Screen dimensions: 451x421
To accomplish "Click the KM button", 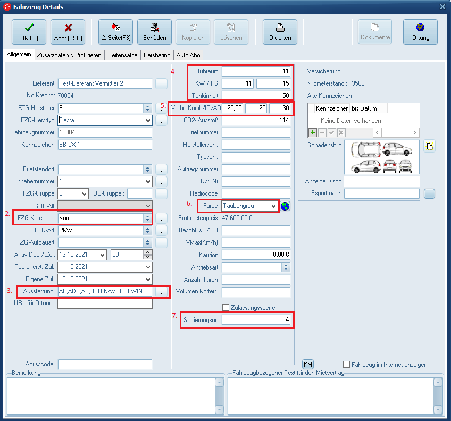I will [x=307, y=364].
